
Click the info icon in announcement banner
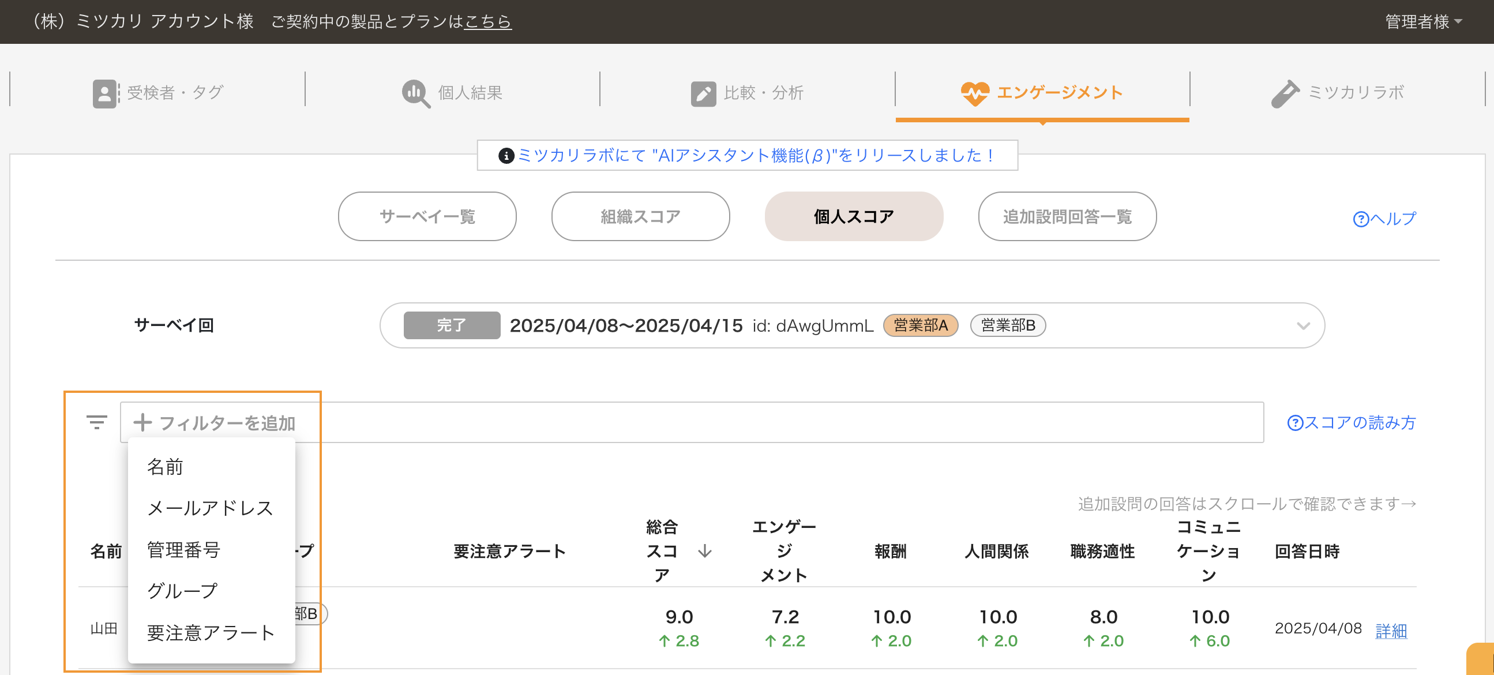coord(506,155)
